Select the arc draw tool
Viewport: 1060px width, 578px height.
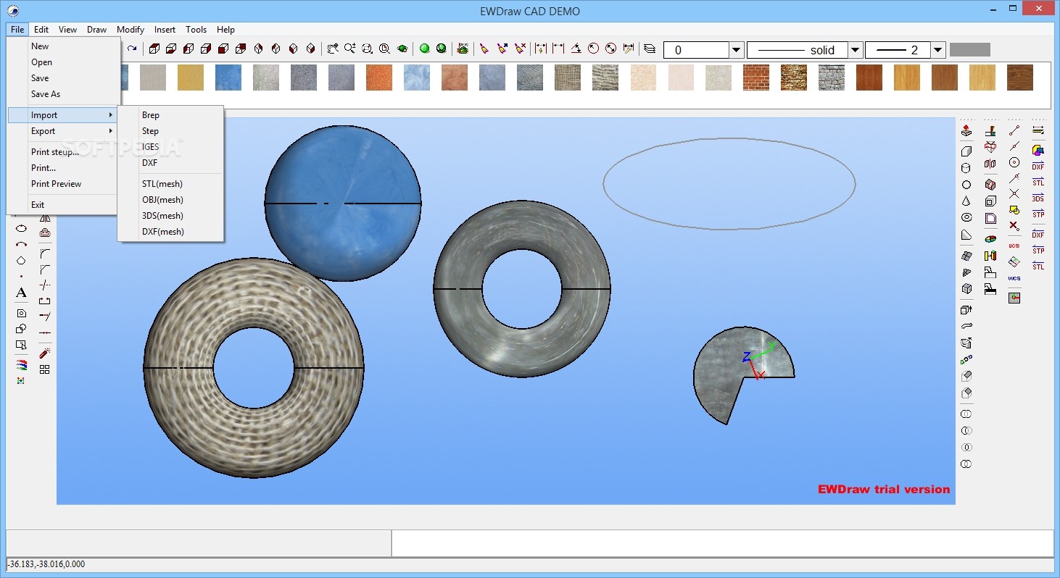21,245
